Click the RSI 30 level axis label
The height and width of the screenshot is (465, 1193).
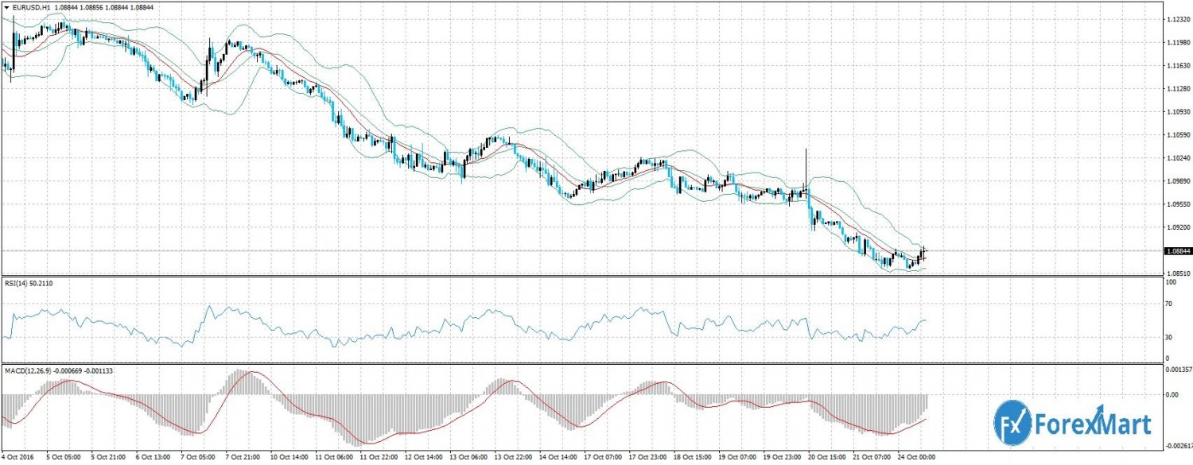1168,338
